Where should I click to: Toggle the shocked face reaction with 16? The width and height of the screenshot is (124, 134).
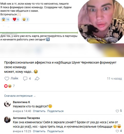coord(5,19)
